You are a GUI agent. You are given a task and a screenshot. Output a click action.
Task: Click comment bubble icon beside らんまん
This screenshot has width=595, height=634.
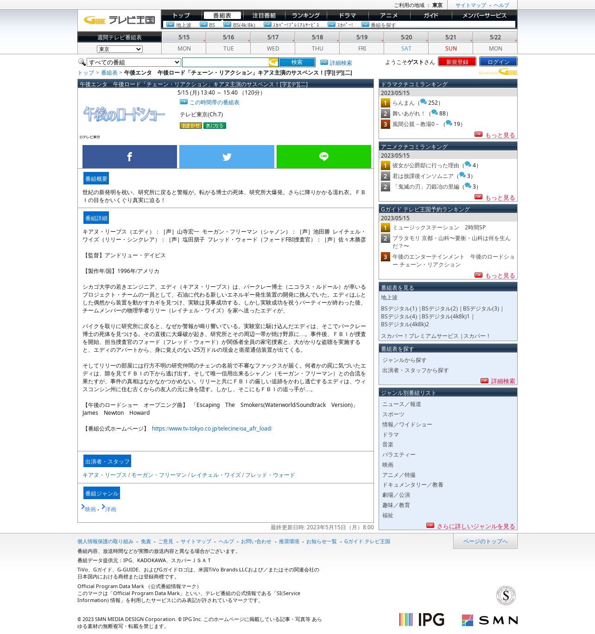(423, 102)
